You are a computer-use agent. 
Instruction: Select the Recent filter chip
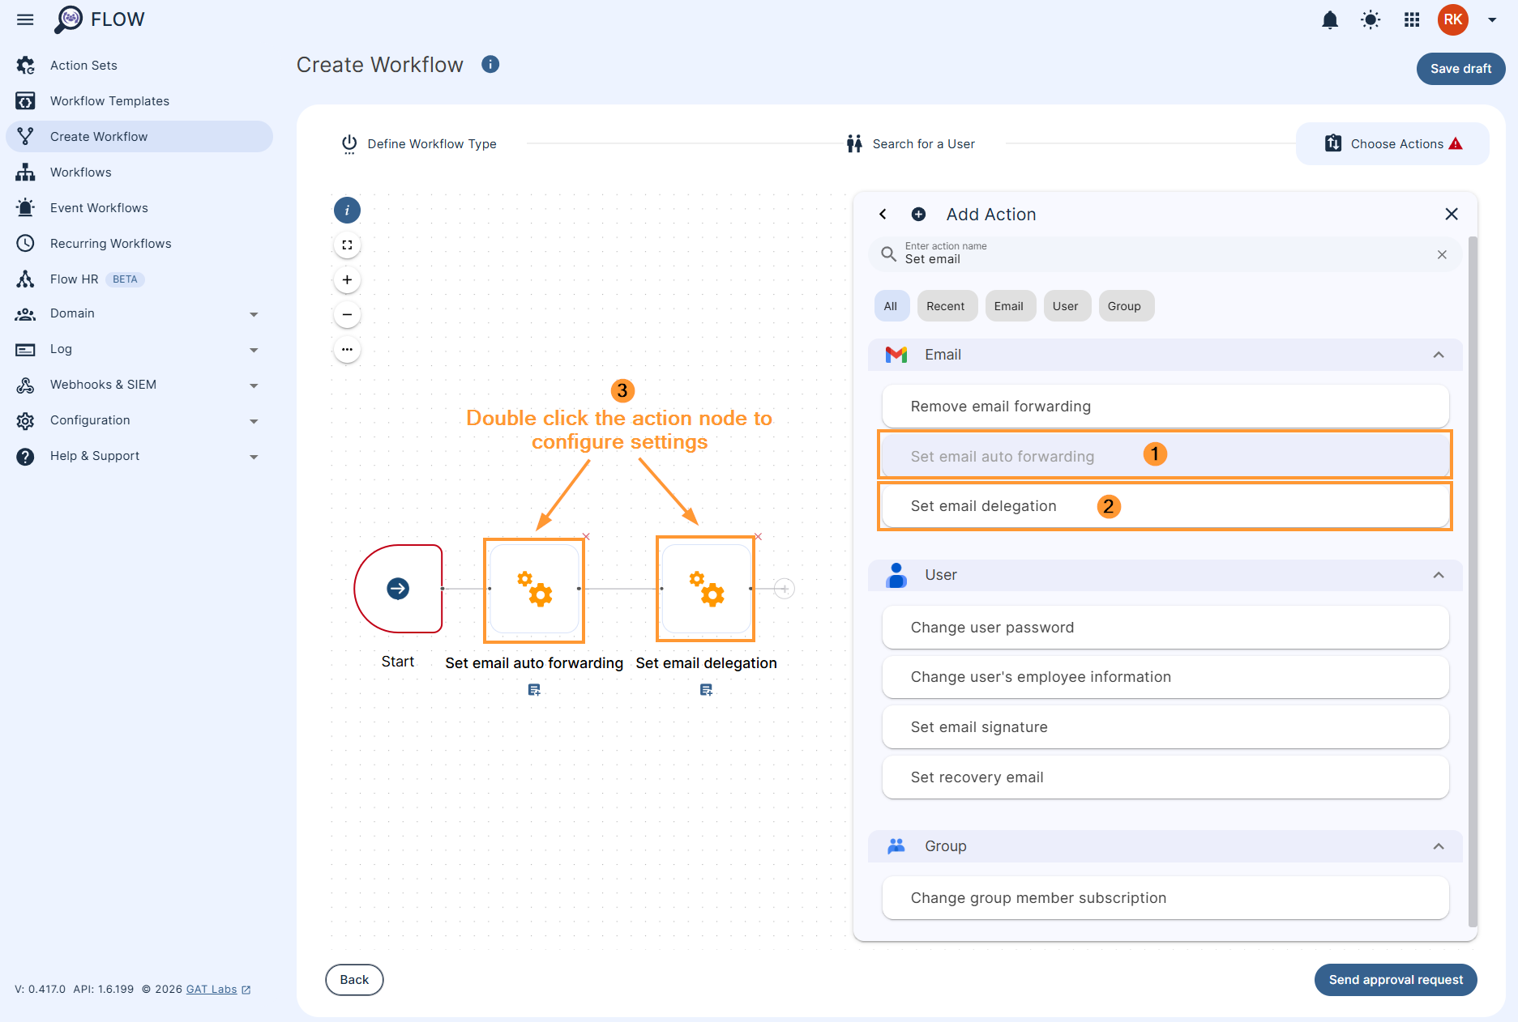(x=946, y=305)
